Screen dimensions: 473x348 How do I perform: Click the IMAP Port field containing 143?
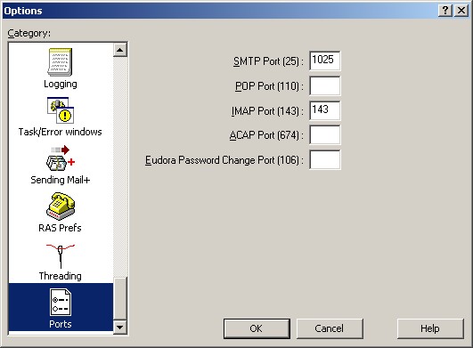[325, 110]
